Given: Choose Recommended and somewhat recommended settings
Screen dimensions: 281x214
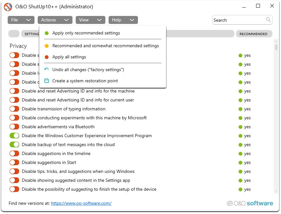Looking at the screenshot, I should 103,46.
